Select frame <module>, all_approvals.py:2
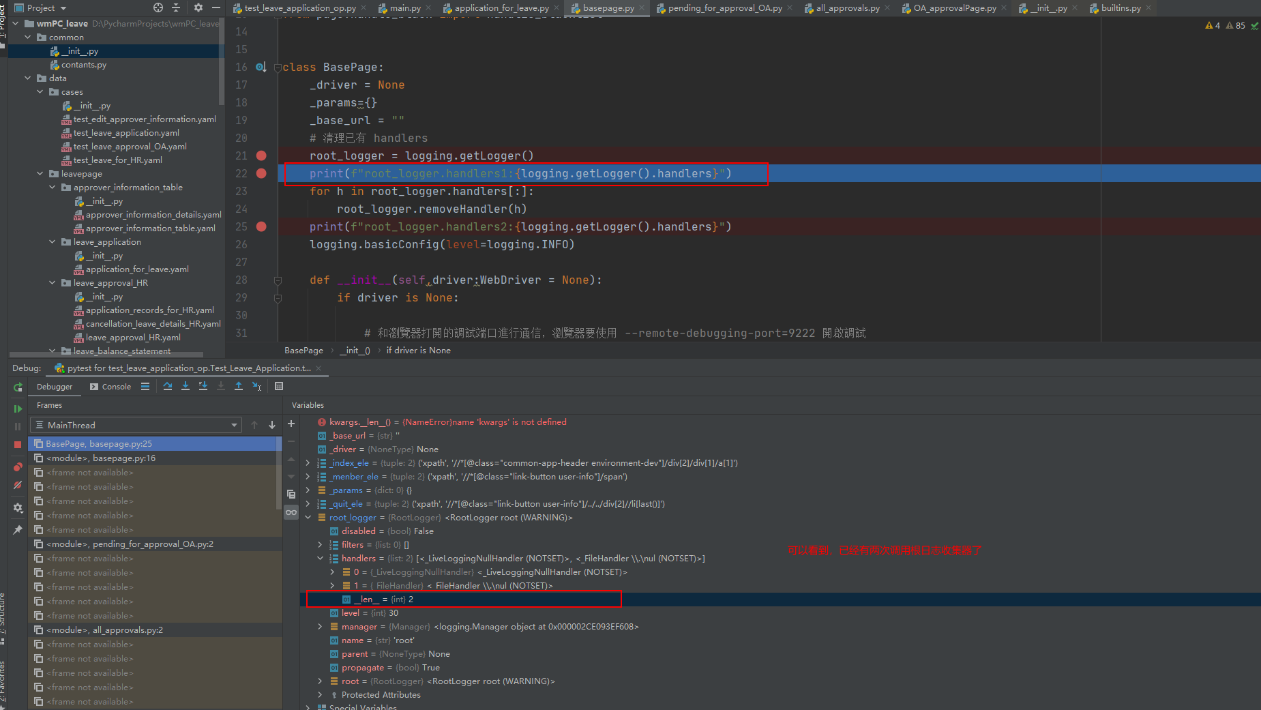This screenshot has height=710, width=1261. (155, 630)
